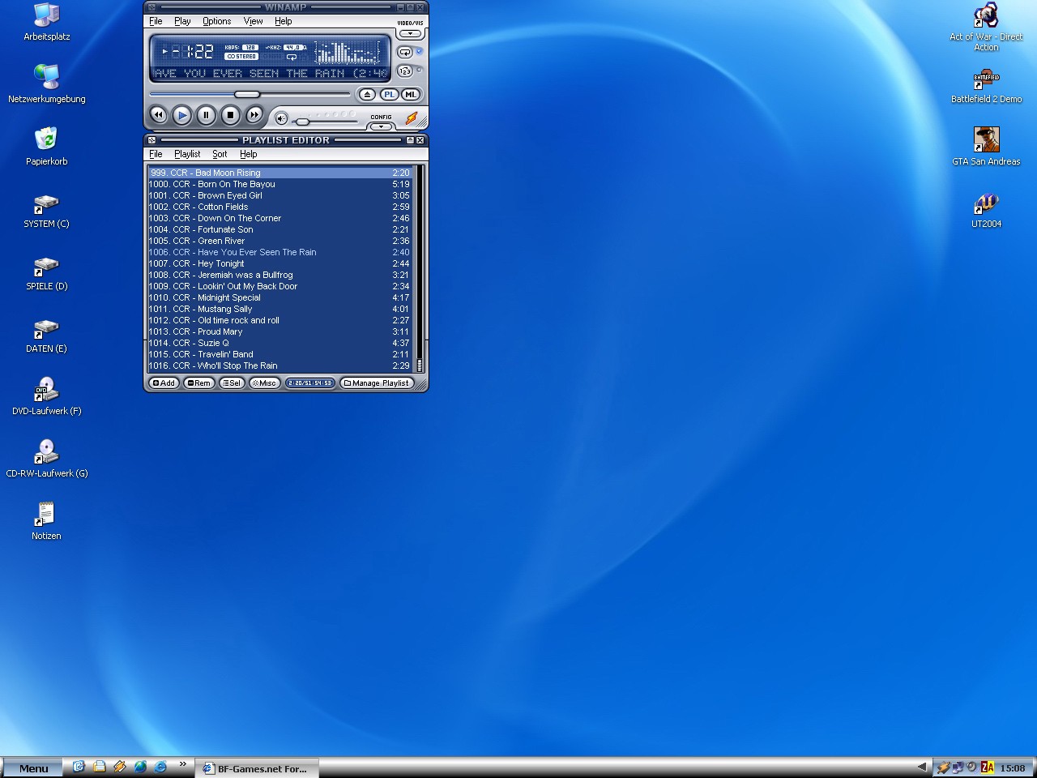Pause the current song in Winamp
Viewport: 1037px width, 778px height.
(x=206, y=115)
